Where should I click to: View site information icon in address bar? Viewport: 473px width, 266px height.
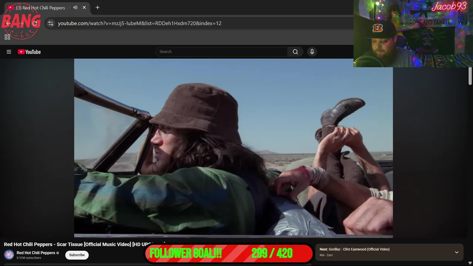[x=51, y=23]
